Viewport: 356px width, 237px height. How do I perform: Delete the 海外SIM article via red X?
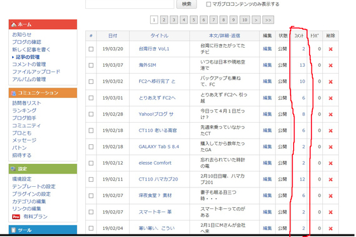point(331,65)
